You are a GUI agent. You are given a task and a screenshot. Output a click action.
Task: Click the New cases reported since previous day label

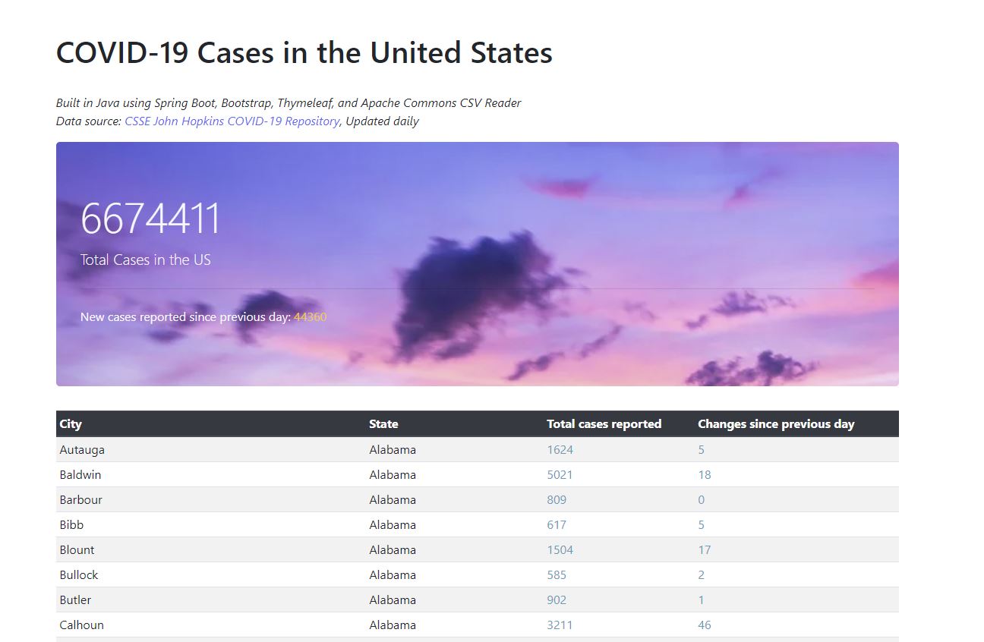click(x=185, y=316)
